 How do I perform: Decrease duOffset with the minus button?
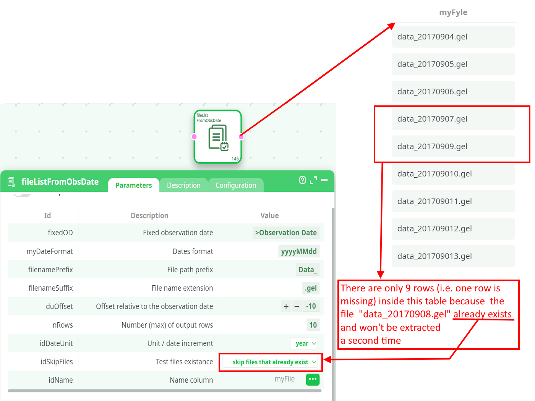tap(297, 306)
